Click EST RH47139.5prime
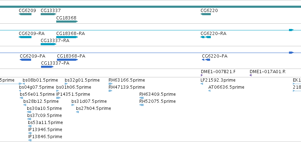301x142 pixels. (110, 91)
